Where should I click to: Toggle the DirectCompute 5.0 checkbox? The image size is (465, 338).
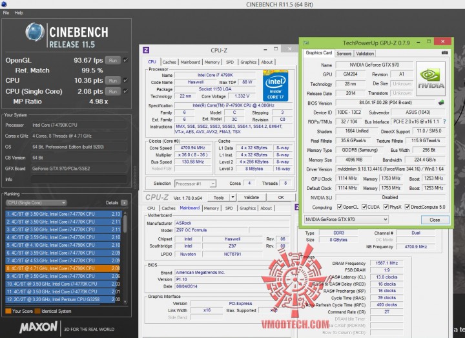[408, 207]
